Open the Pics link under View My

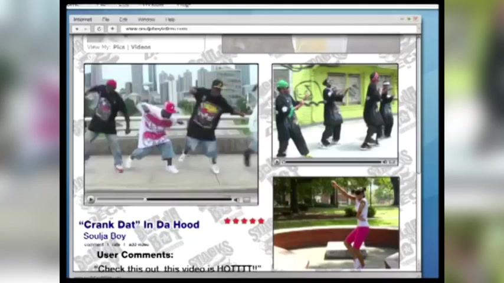click(119, 47)
